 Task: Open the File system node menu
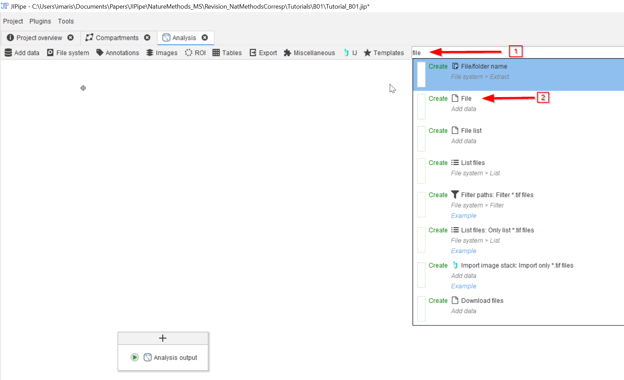pos(68,53)
